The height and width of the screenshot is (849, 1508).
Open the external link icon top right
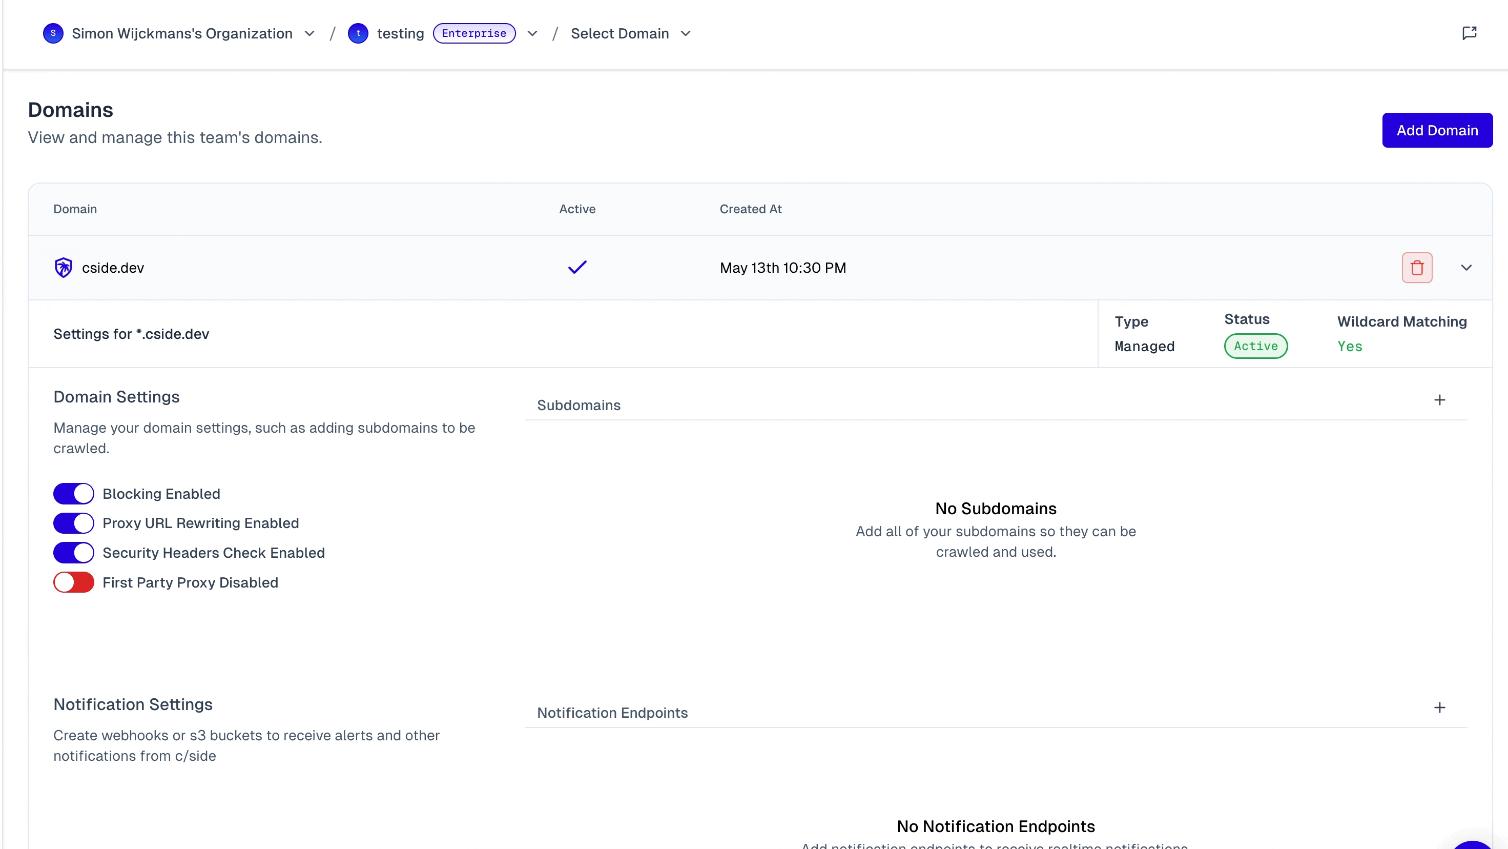coord(1470,33)
